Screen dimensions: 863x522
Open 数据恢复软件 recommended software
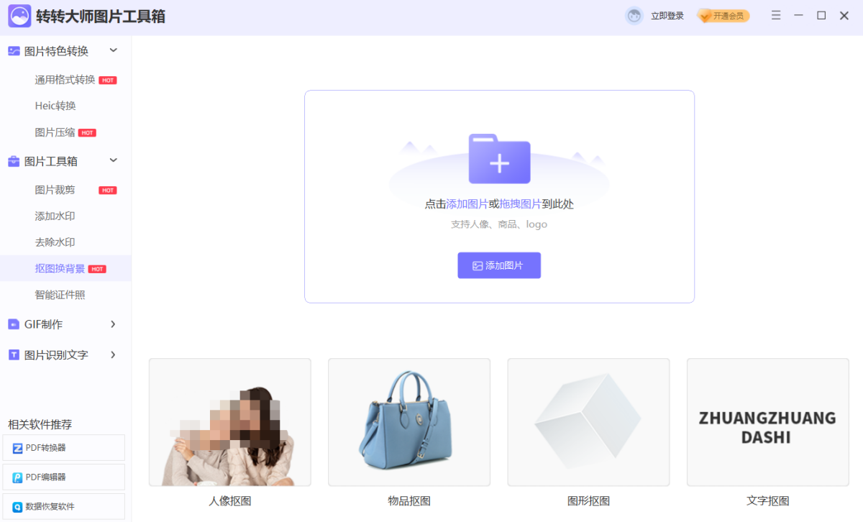[x=63, y=507]
